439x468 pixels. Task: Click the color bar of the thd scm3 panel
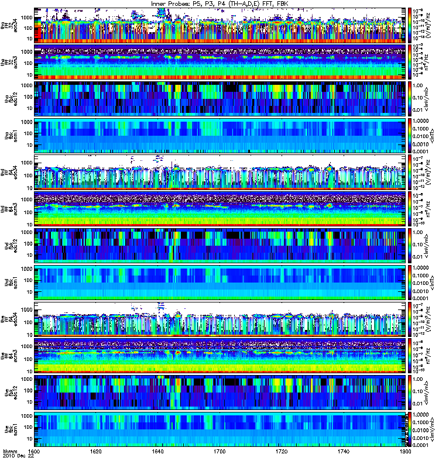(x=410, y=209)
